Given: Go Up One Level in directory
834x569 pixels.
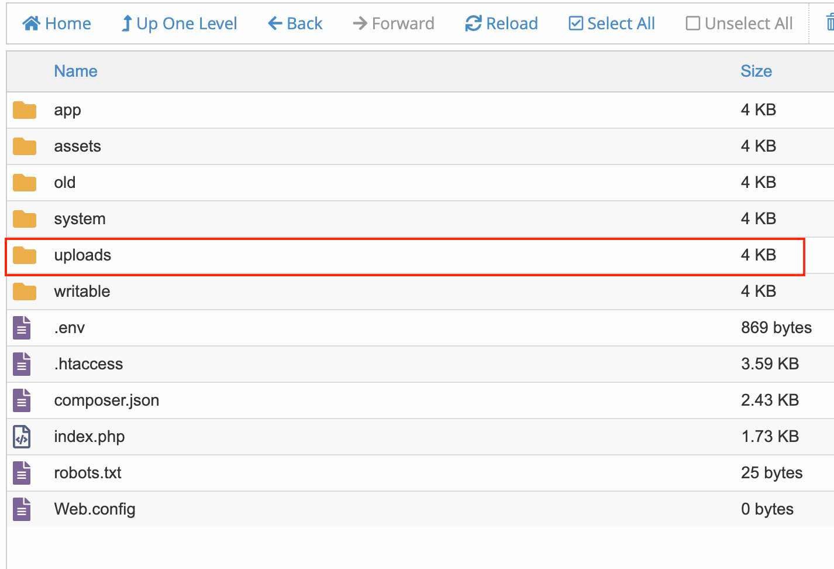Looking at the screenshot, I should pos(179,23).
